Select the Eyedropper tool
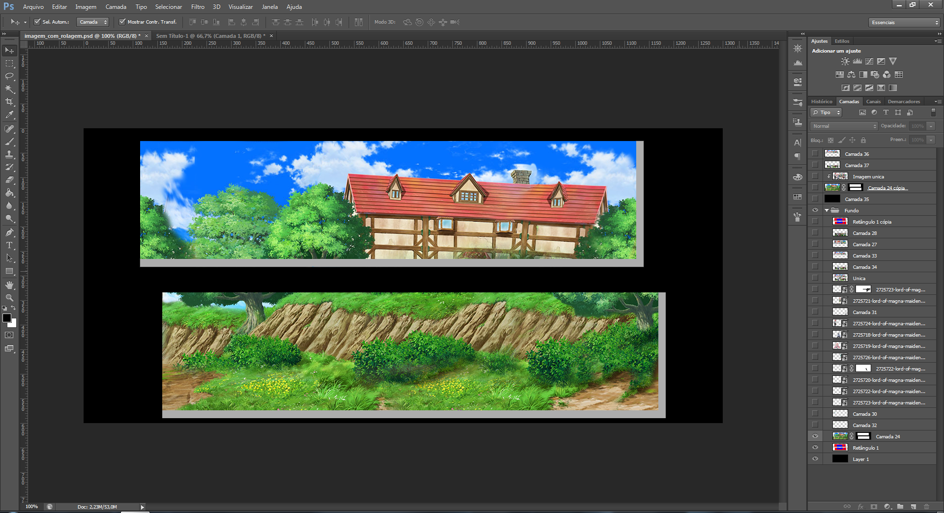The height and width of the screenshot is (513, 944). coord(9,114)
